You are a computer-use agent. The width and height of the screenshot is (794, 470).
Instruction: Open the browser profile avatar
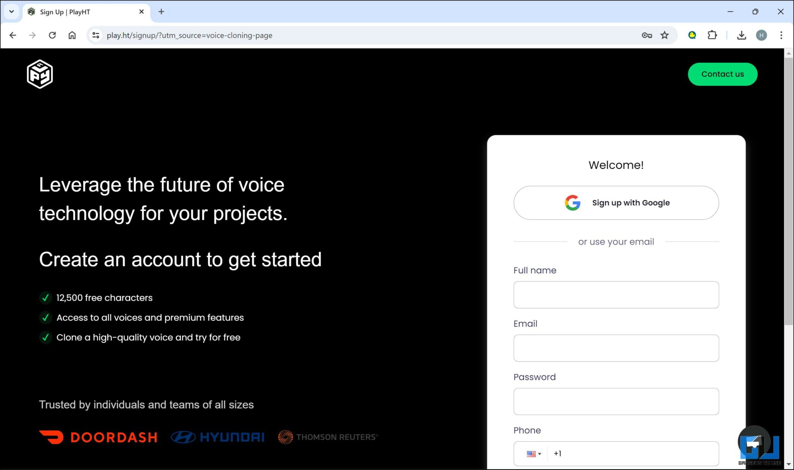click(x=762, y=35)
